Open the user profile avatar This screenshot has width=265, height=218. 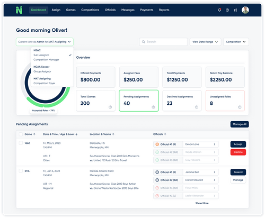pos(245,10)
